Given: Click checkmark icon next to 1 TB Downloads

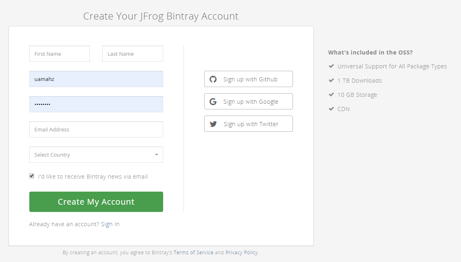Looking at the screenshot, I should [x=331, y=81].
